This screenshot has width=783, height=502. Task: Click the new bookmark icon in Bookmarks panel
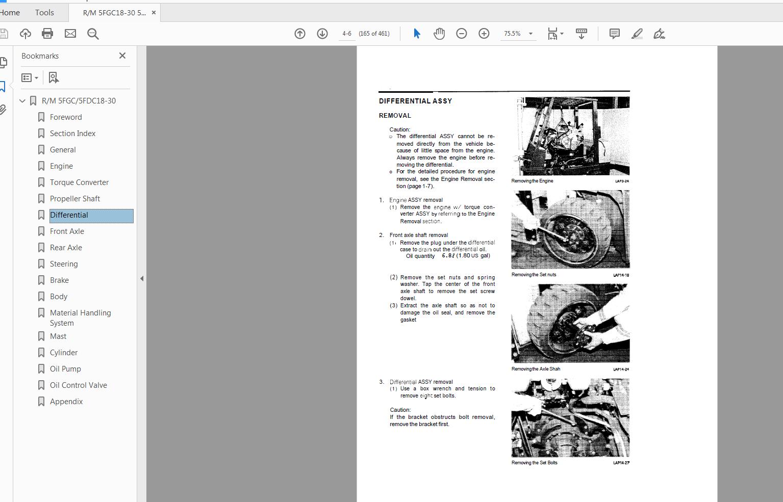[53, 77]
